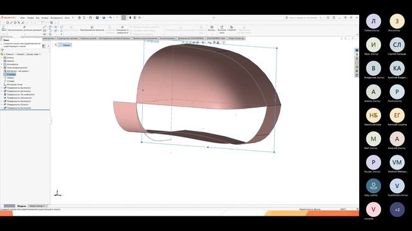Screen dimensions: 412x231
Task: Switch to Прямое редактирование tab
Action: (145, 38)
